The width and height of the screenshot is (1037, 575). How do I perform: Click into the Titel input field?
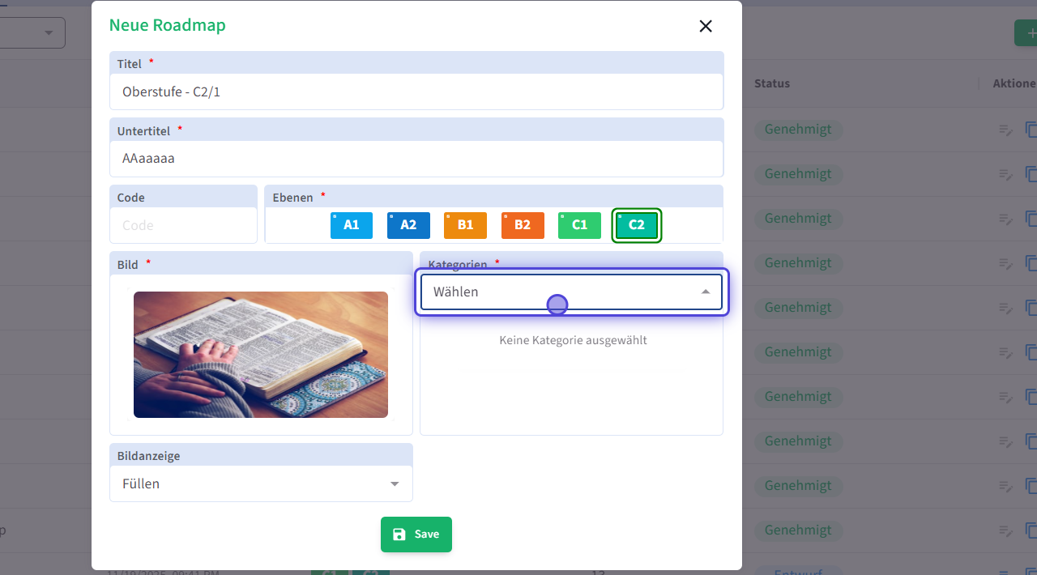point(416,92)
